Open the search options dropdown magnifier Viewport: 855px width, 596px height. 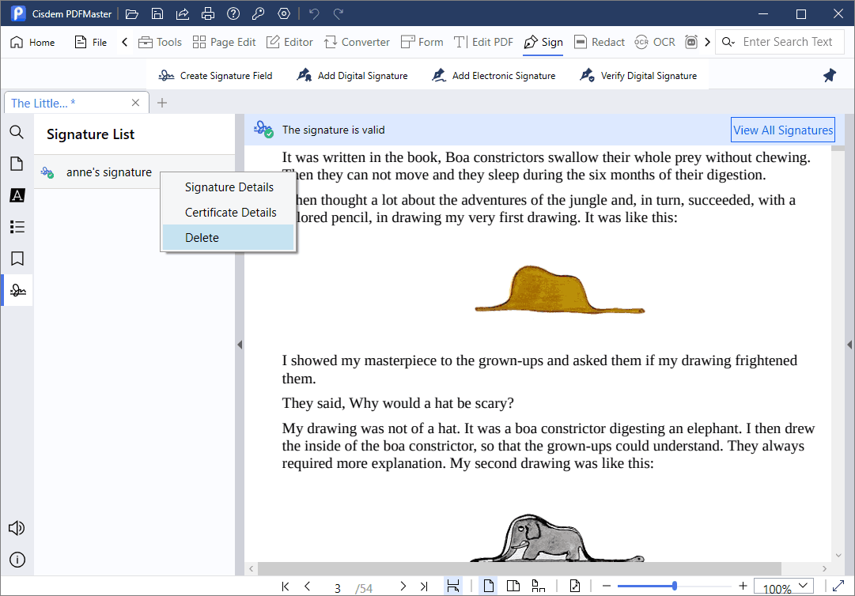point(728,42)
